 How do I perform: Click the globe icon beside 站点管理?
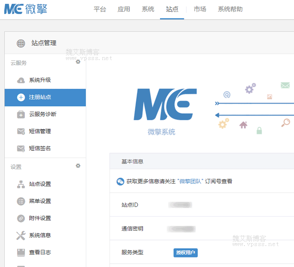pos(21,43)
